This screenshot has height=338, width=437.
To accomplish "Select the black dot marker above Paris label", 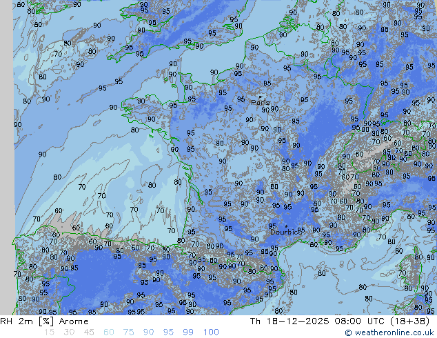I will click(x=261, y=97).
